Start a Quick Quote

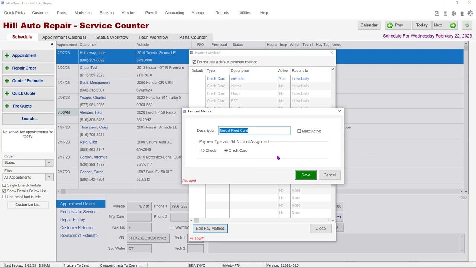28,93
